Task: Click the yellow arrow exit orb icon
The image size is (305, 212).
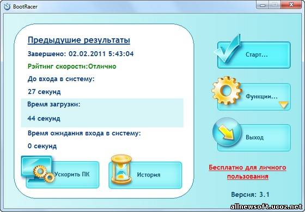Action: [227, 132]
